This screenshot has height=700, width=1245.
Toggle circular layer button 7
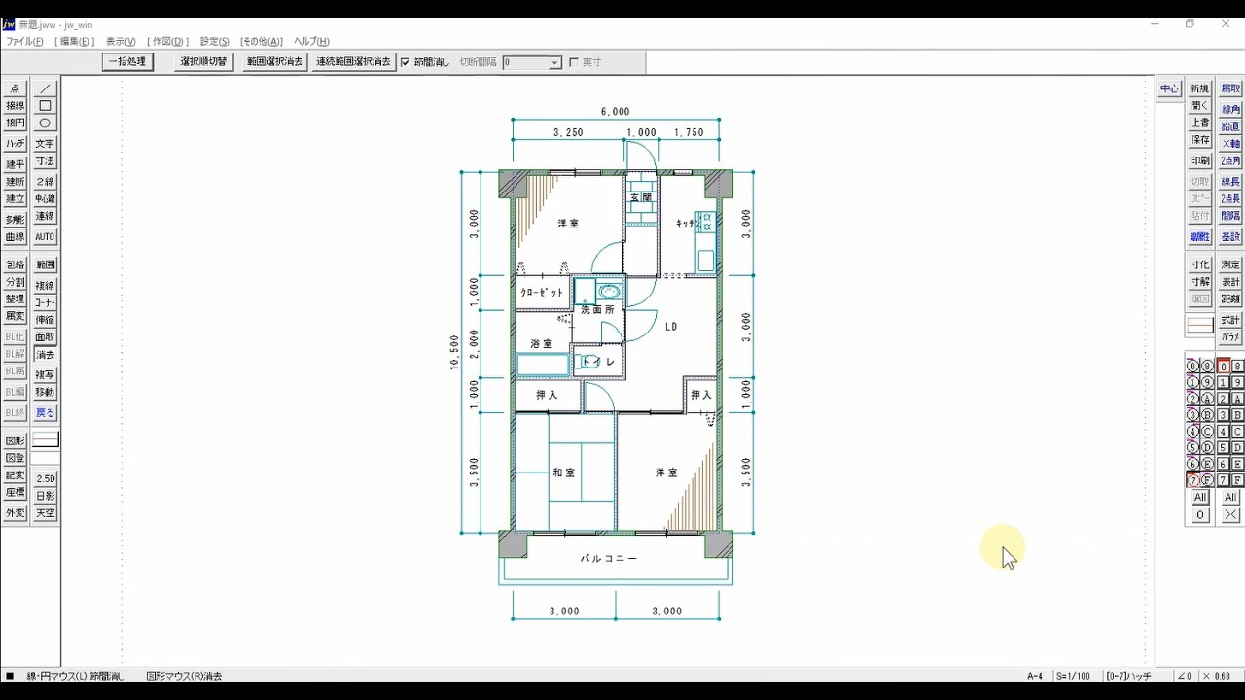tap(1192, 480)
